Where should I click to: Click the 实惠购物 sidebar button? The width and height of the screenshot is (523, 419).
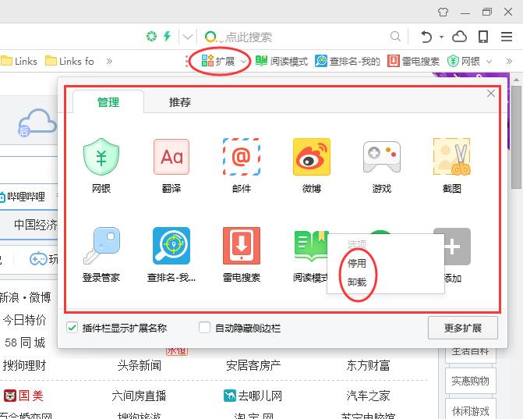470,381
